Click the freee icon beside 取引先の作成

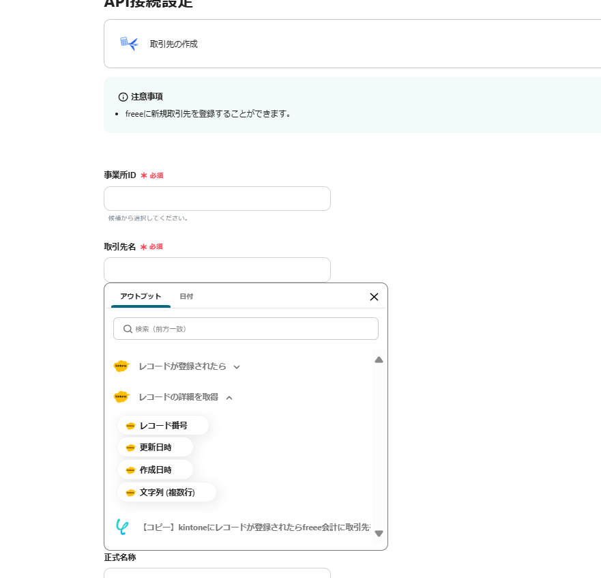tap(129, 44)
